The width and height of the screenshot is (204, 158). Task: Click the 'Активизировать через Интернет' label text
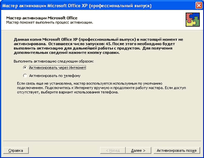click(58, 67)
